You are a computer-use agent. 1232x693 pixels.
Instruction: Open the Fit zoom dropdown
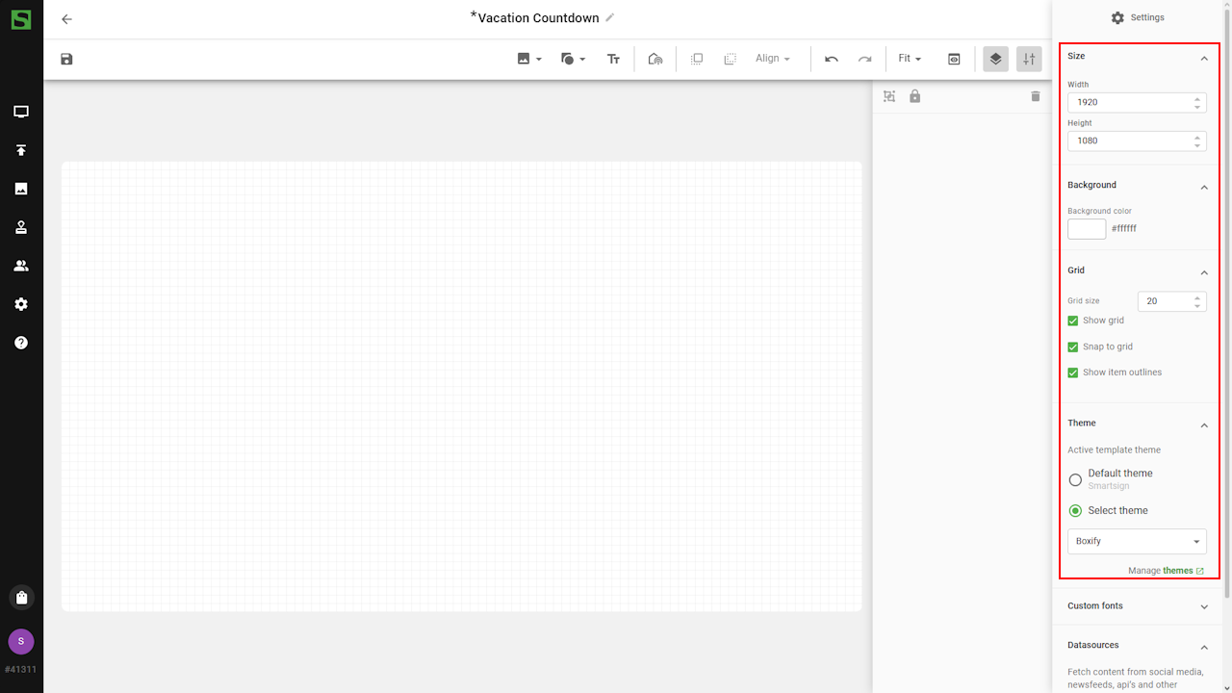910,59
